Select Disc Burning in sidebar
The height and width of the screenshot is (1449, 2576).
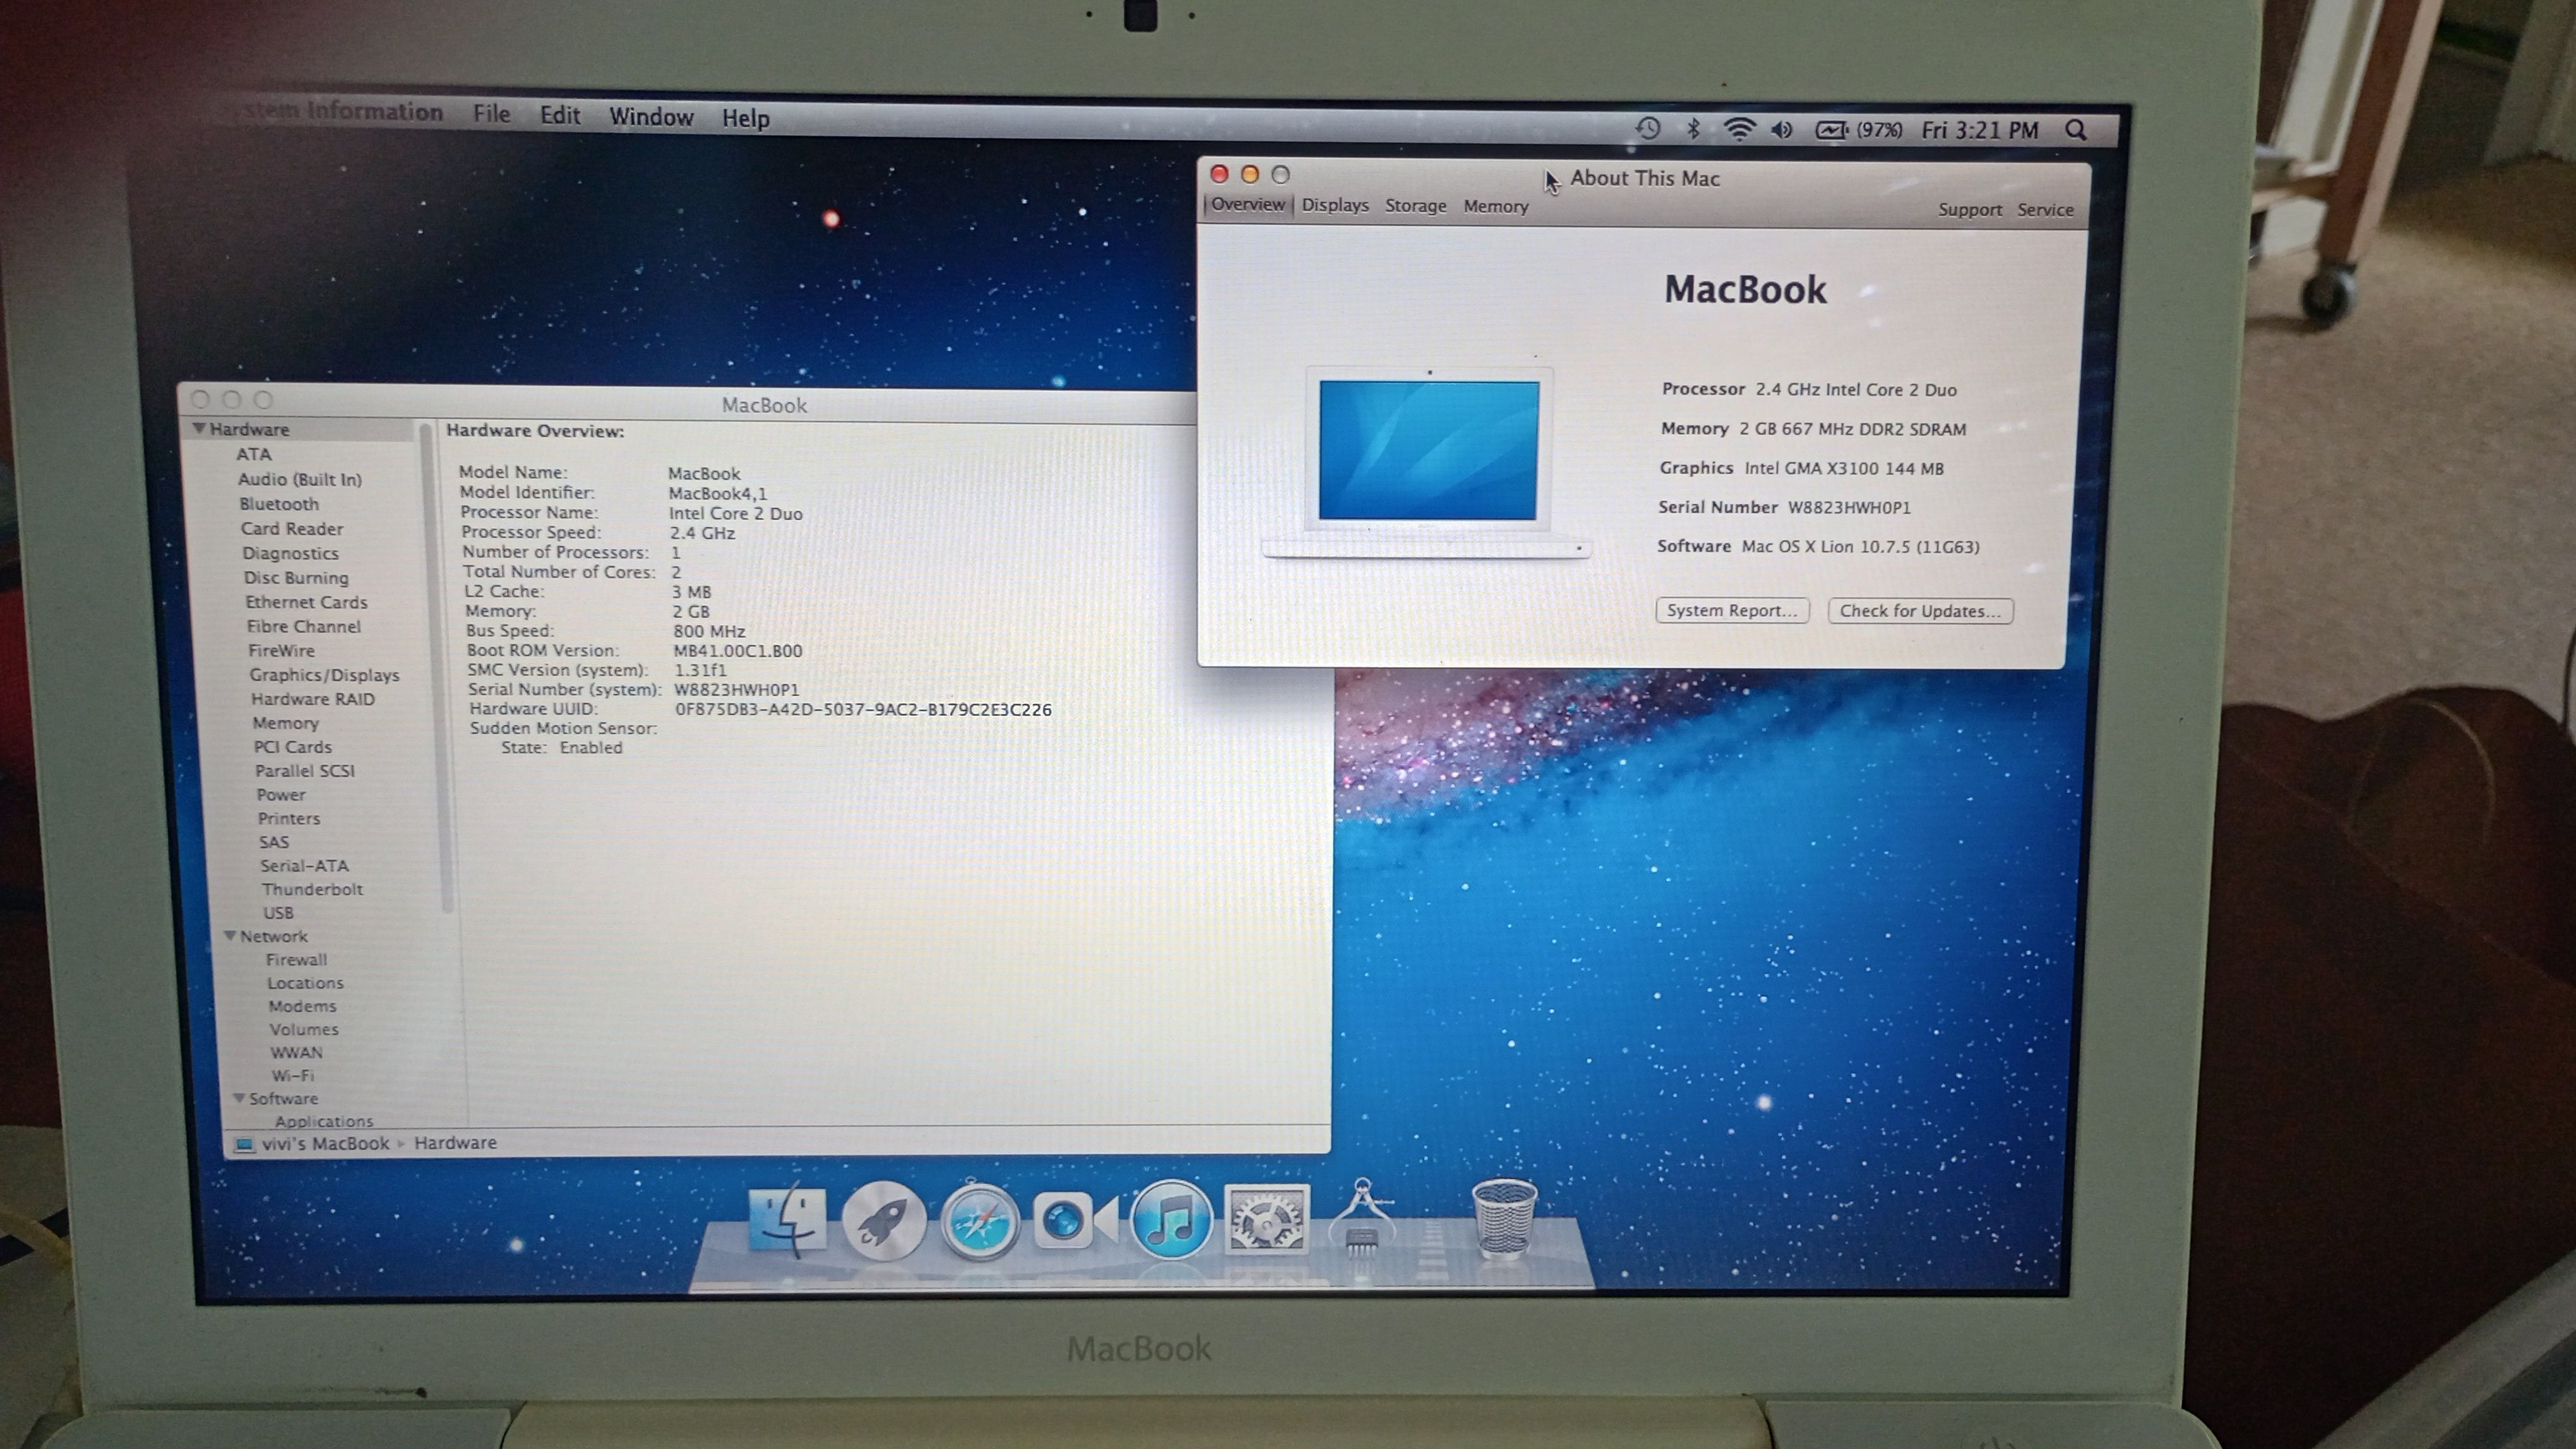[x=296, y=577]
